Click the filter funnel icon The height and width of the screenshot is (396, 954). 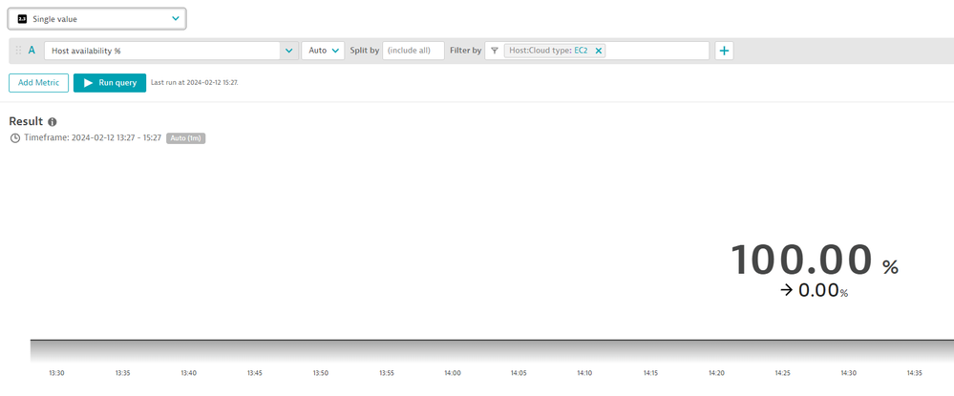point(495,51)
